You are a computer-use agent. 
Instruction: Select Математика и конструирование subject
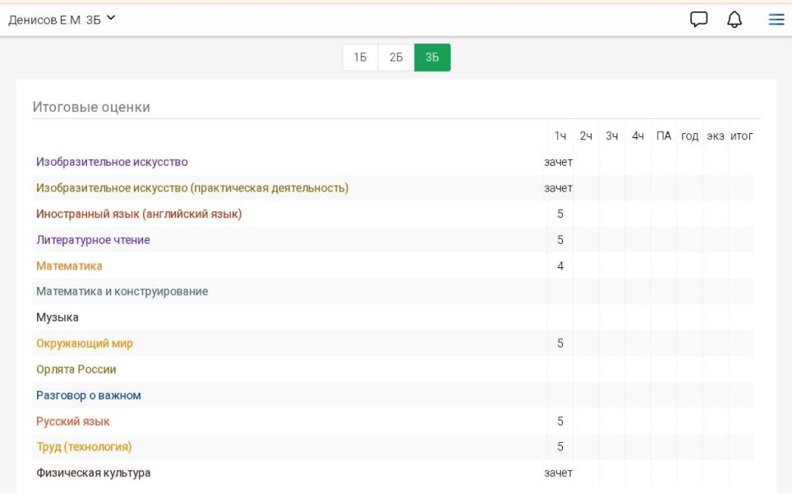122,292
